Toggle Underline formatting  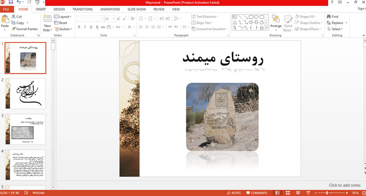point(91,27)
